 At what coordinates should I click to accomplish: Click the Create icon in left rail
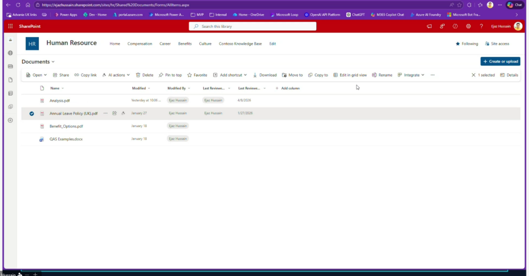pyautogui.click(x=10, y=120)
